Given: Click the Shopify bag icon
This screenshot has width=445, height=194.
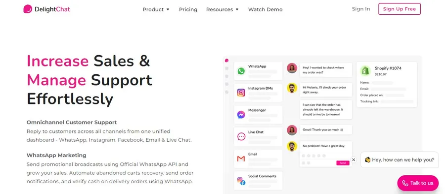Looking at the screenshot, I should (365, 71).
